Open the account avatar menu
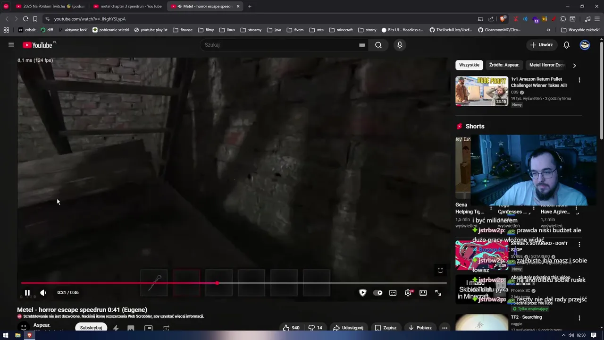This screenshot has width=604, height=340. coord(585,45)
